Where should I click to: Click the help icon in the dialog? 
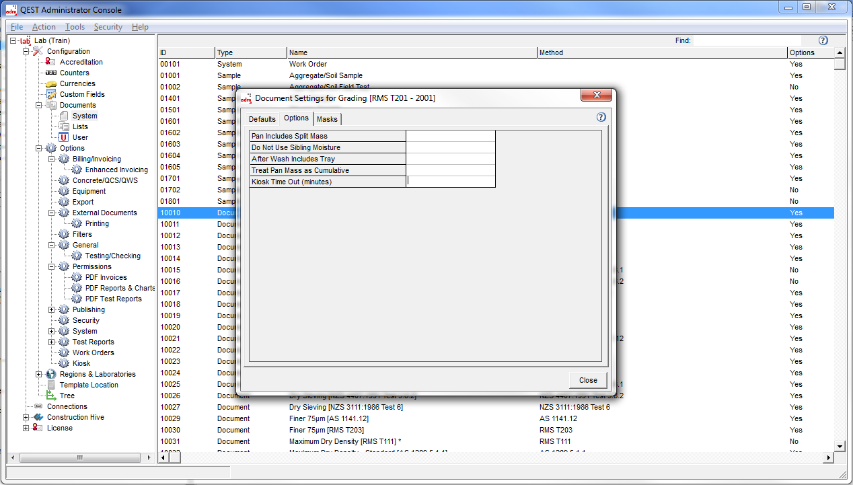(x=601, y=117)
